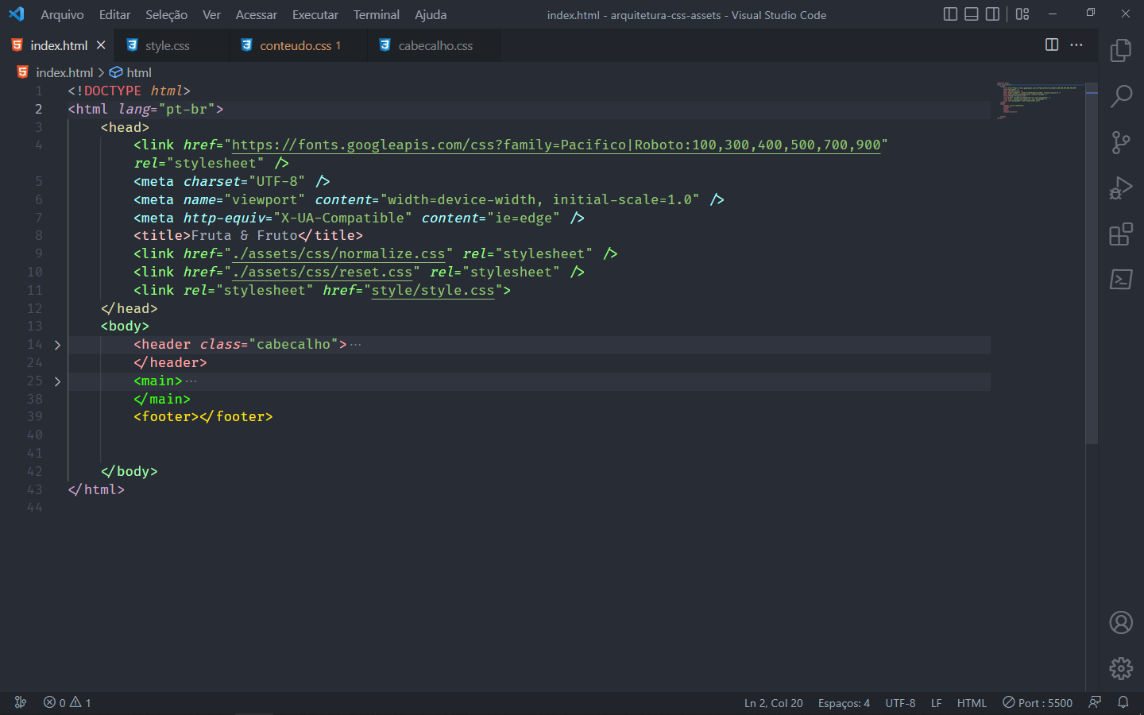
Task: Open index.html breadcrumb dropdown
Action: pyautogui.click(x=64, y=72)
